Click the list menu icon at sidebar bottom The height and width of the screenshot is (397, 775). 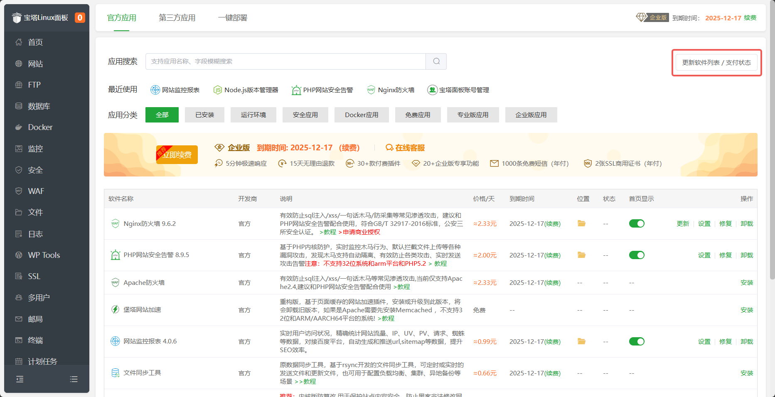coord(74,379)
